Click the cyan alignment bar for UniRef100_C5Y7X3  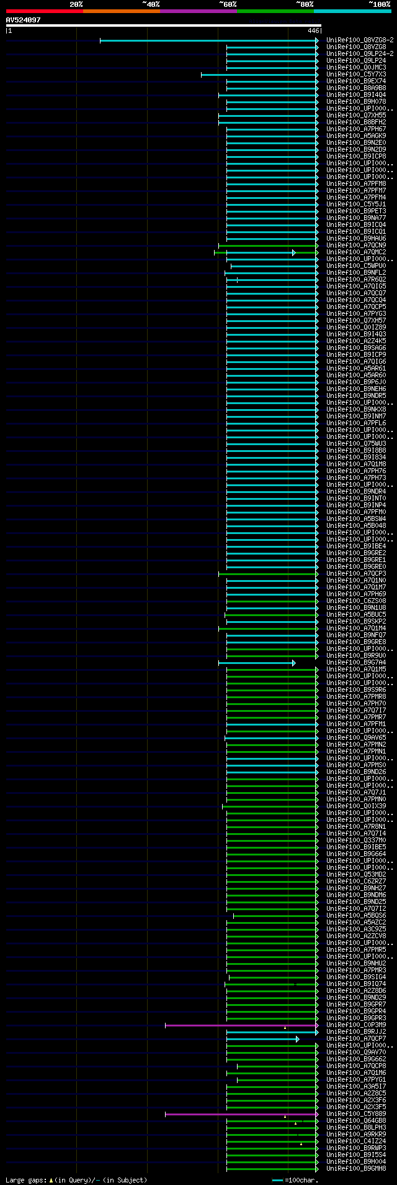click(260, 75)
